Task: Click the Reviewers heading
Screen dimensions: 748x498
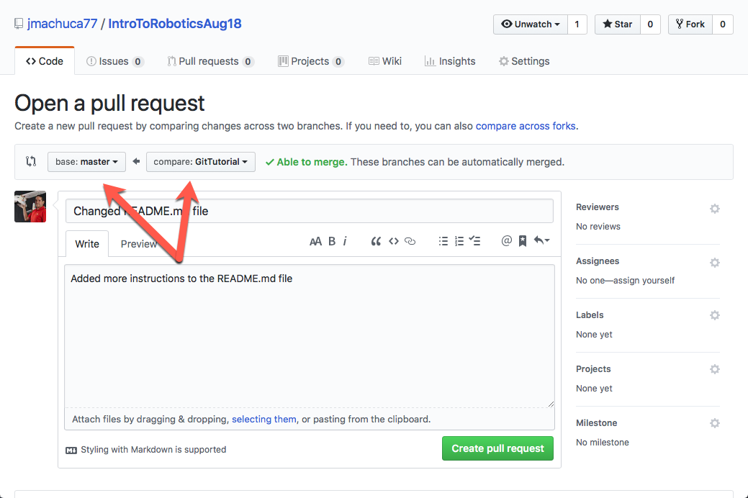Action: [x=598, y=207]
